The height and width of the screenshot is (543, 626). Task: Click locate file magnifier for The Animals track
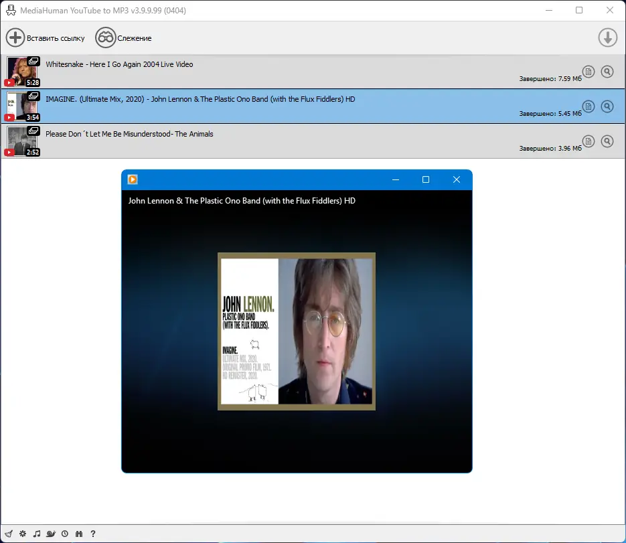607,141
